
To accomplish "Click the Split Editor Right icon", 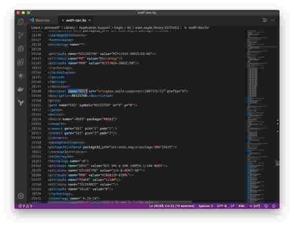I will pos(265,20).
